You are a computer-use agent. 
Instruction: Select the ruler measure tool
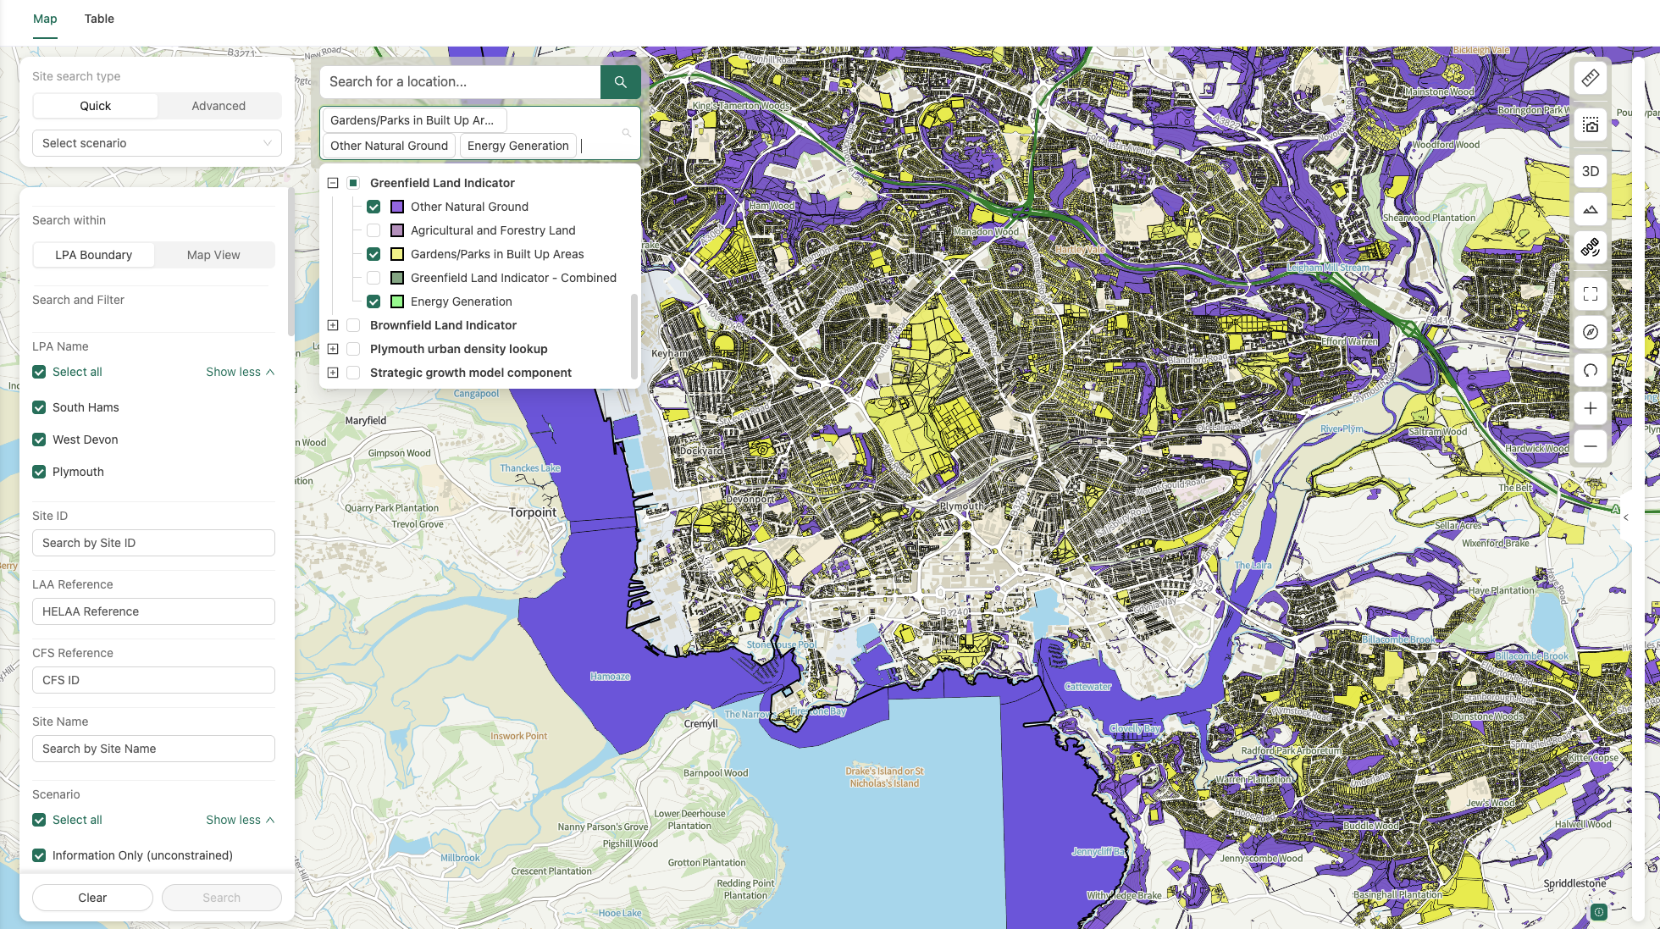1591,79
